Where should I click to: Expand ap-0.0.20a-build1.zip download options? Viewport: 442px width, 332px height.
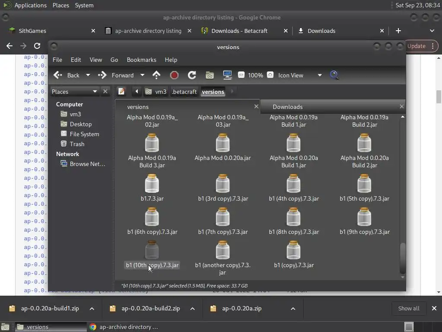pyautogui.click(x=92, y=309)
